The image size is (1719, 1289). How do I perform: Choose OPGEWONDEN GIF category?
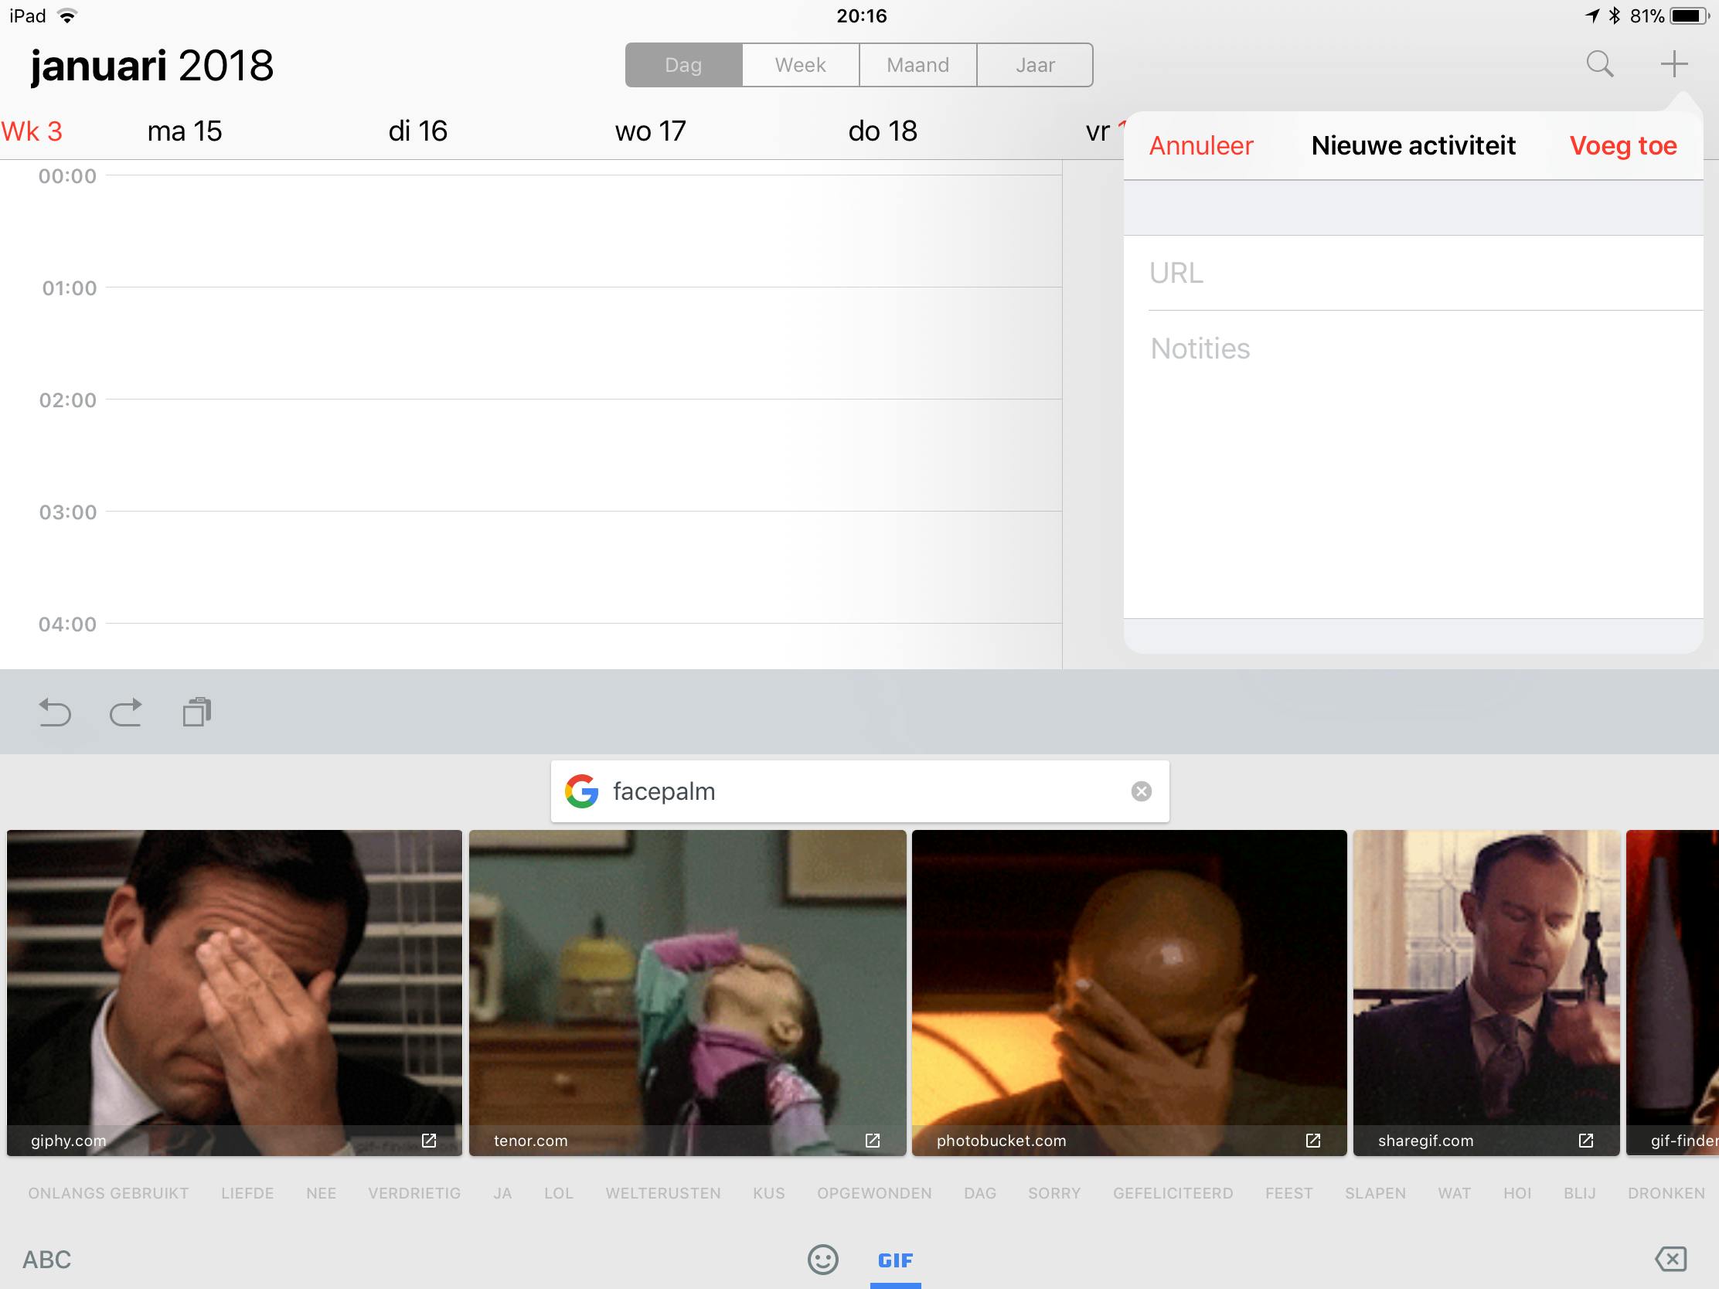874,1192
